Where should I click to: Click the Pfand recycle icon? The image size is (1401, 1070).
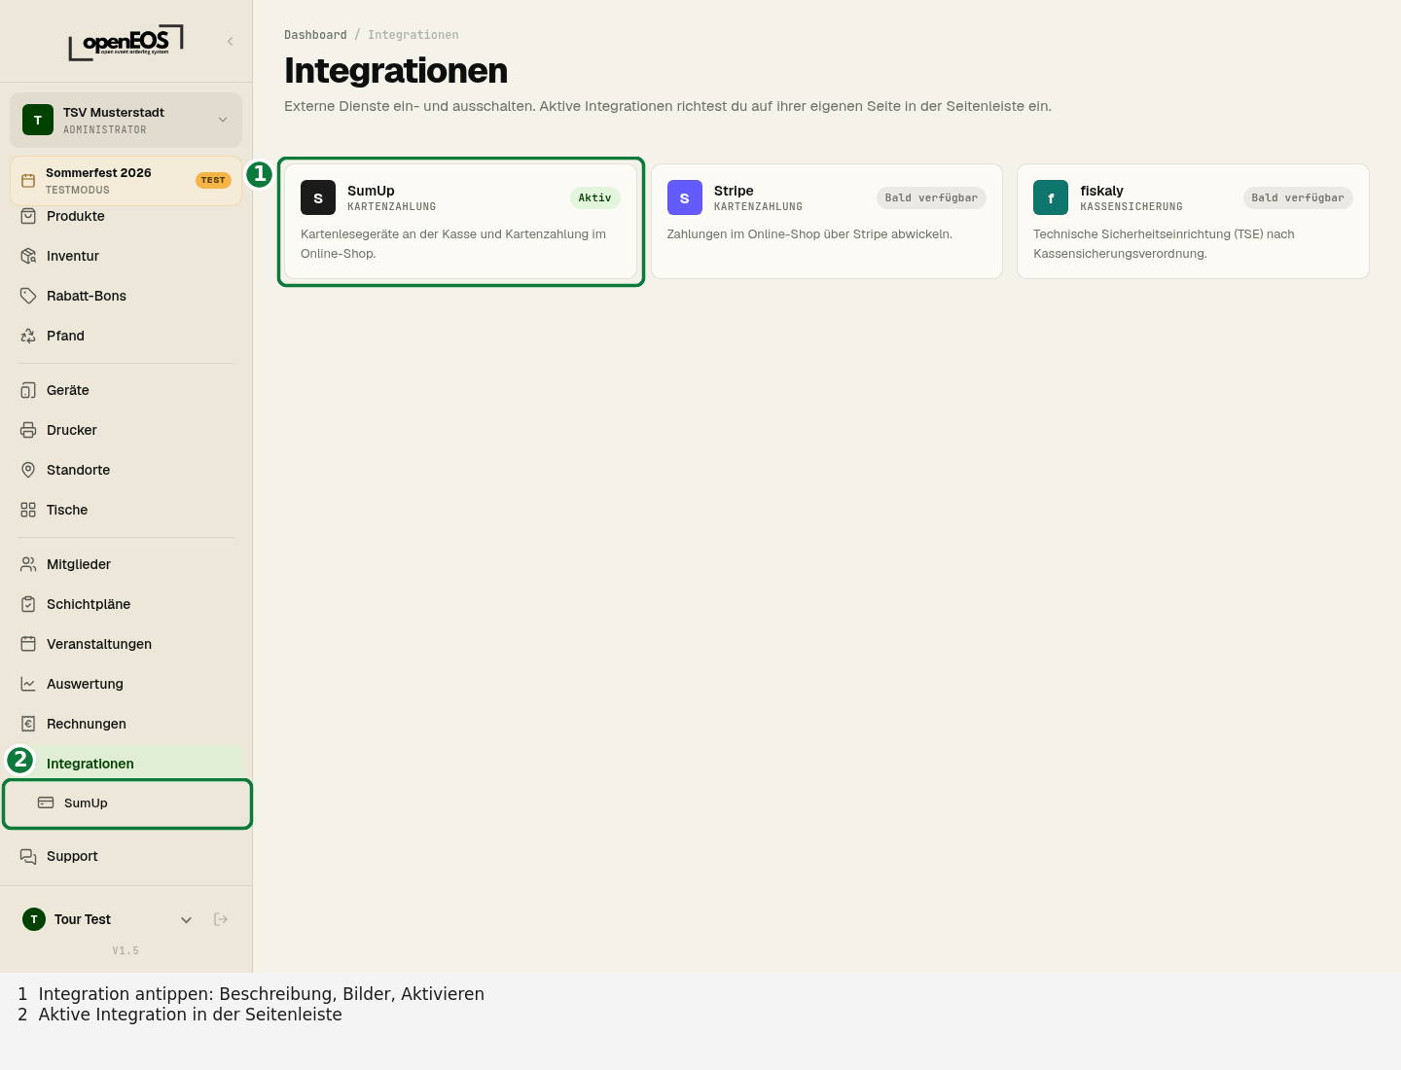28,336
